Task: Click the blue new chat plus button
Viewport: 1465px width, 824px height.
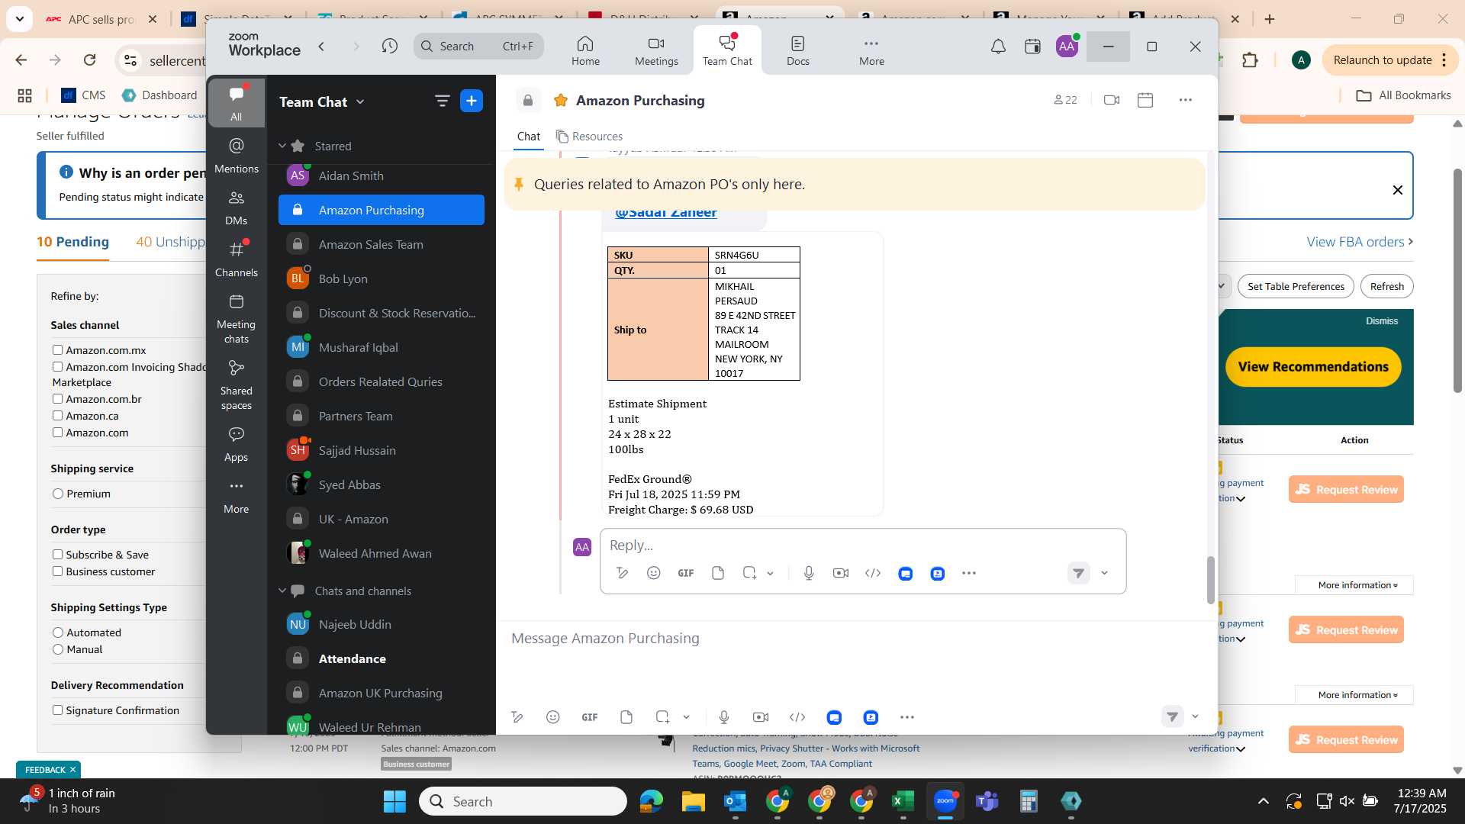Action: coord(472,101)
